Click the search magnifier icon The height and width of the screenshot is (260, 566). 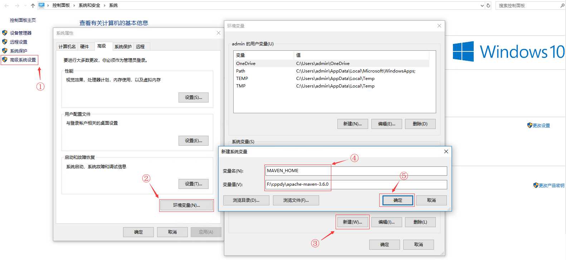tap(562, 5)
